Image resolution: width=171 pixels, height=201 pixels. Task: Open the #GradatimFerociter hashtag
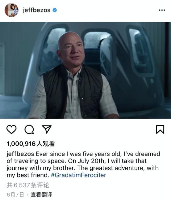point(78,175)
